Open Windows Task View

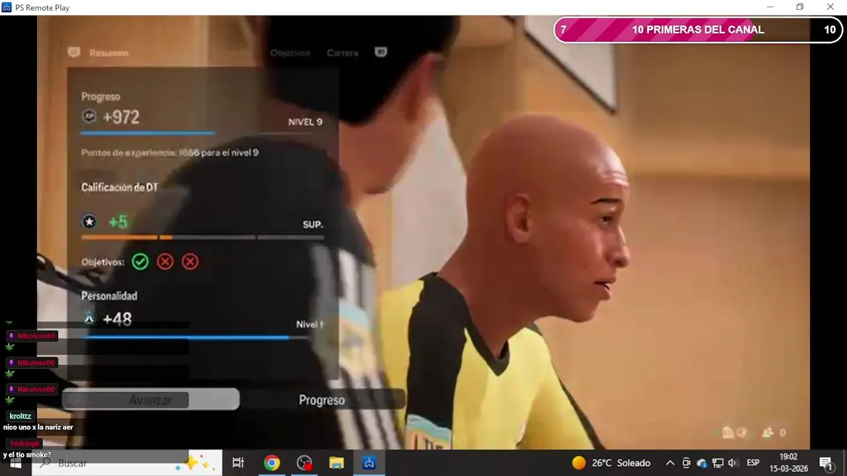[238, 463]
